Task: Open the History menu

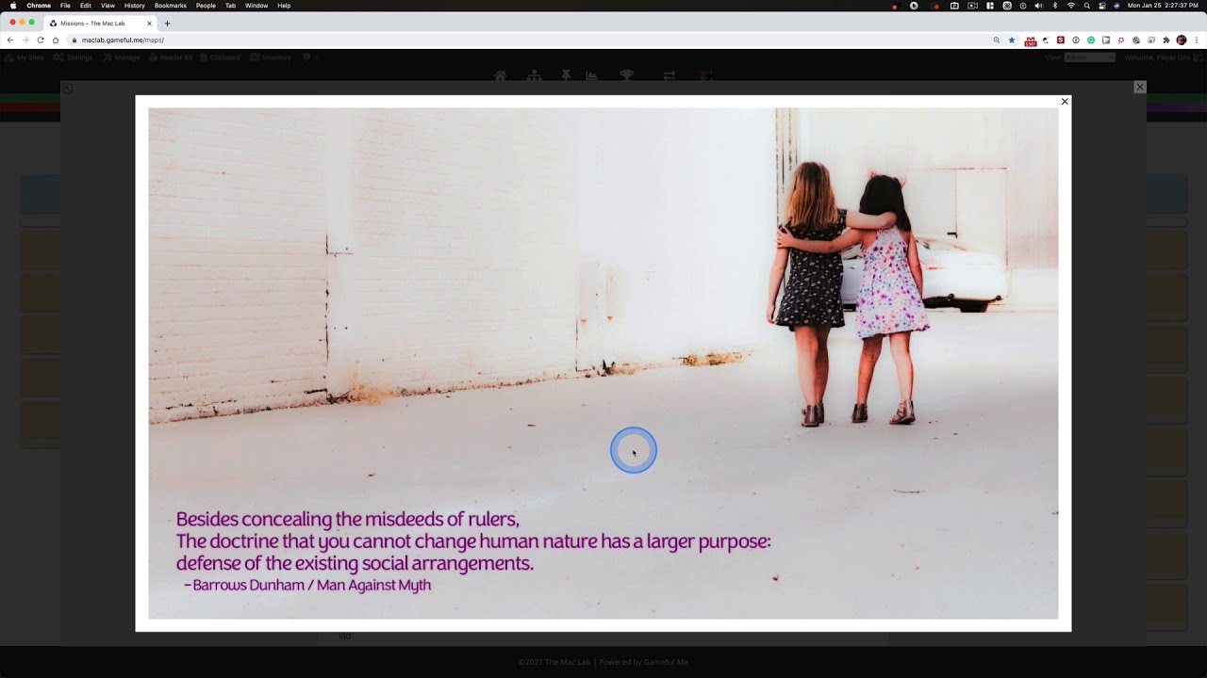Action: click(135, 6)
